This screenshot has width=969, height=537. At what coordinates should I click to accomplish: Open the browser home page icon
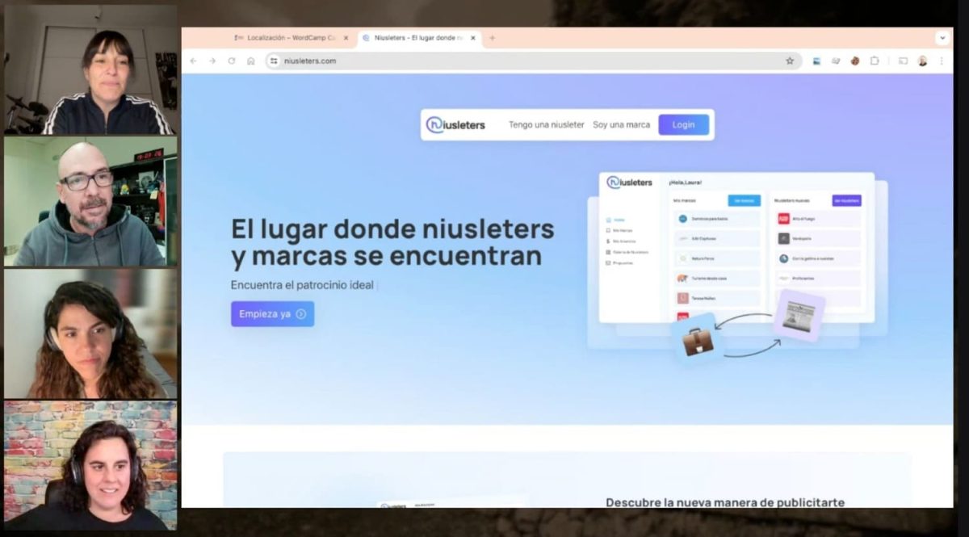(x=251, y=61)
